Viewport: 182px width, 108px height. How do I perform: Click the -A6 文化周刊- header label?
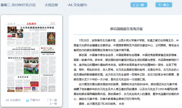pos(77,5)
